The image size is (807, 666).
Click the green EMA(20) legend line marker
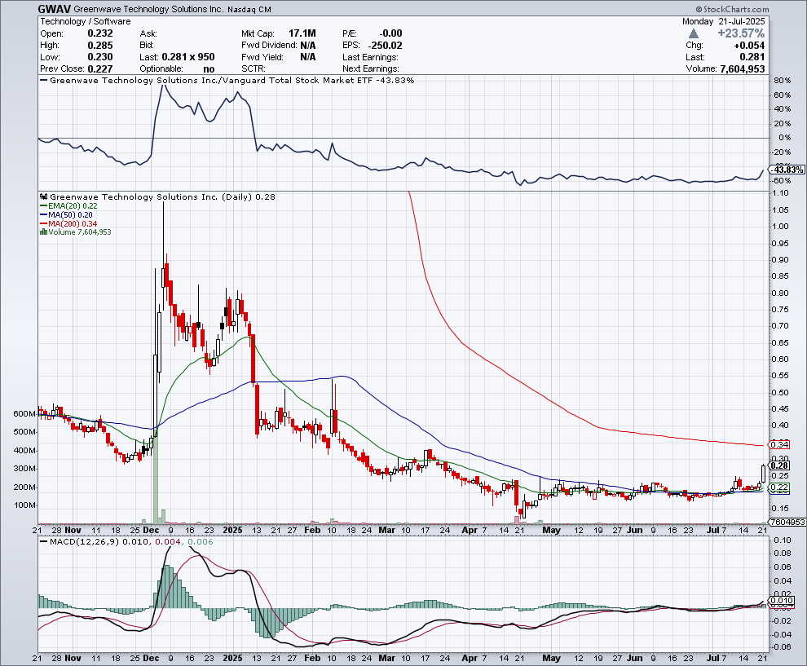pyautogui.click(x=44, y=206)
